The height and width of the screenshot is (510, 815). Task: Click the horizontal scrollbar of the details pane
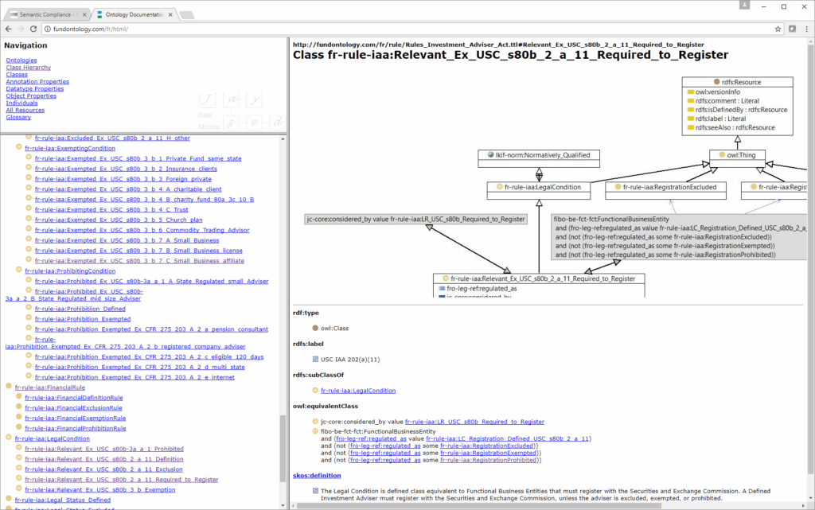click(x=478, y=505)
